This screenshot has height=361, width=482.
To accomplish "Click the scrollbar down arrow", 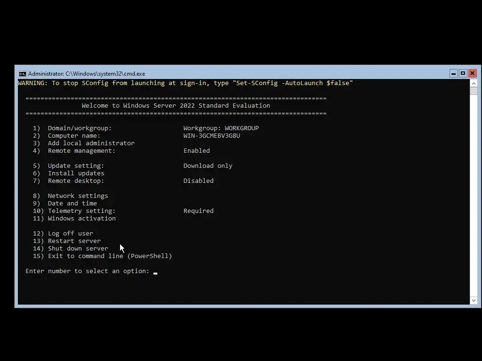I will (x=474, y=300).
